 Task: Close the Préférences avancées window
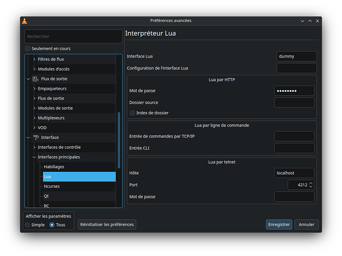coord(317,21)
